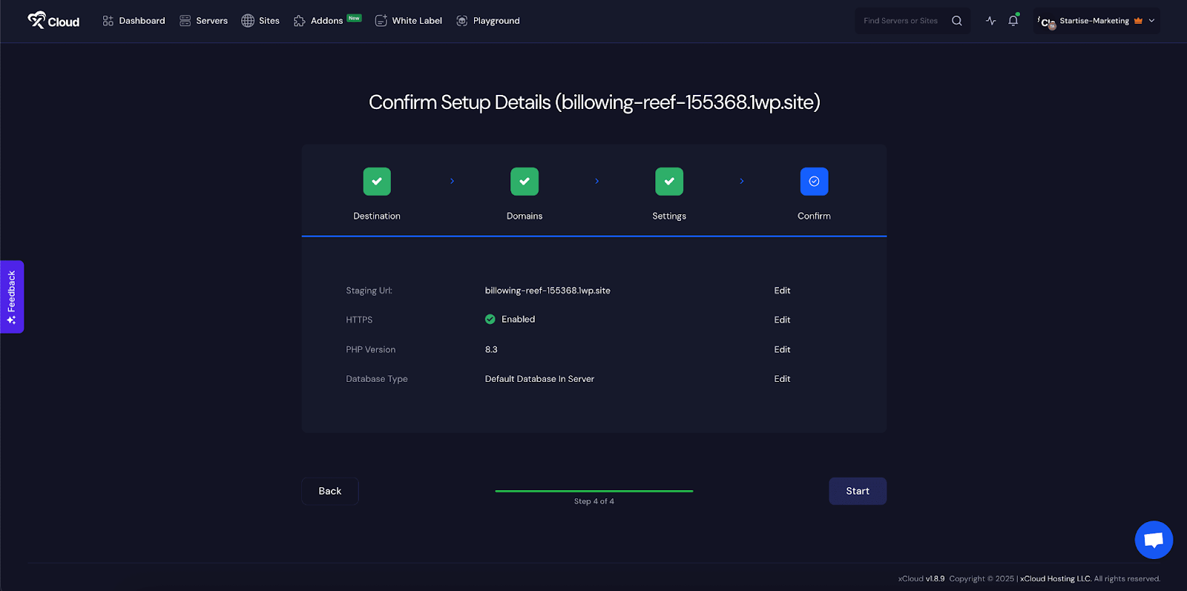Edit the Staging Url row

[x=782, y=291]
